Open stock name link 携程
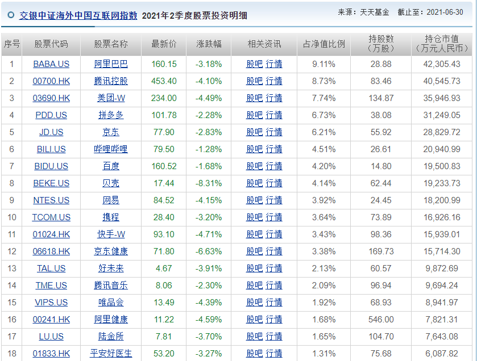The height and width of the screenshot is (361, 477). tap(111, 217)
